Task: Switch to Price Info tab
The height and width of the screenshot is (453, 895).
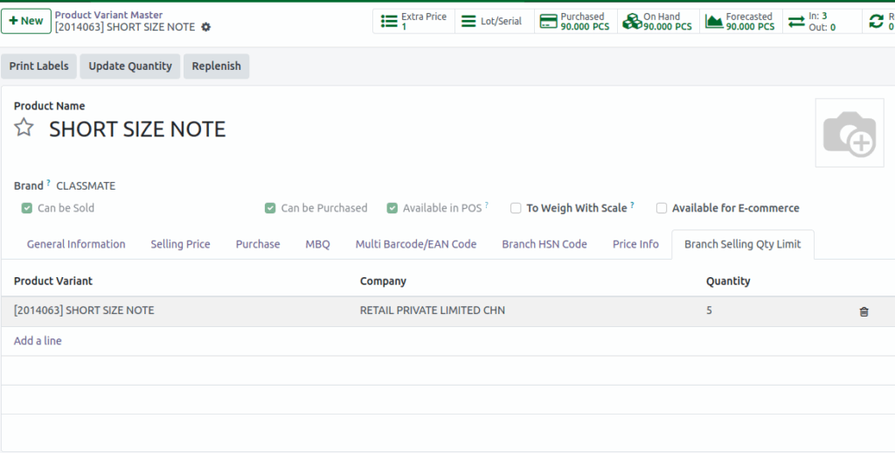Action: coord(636,244)
